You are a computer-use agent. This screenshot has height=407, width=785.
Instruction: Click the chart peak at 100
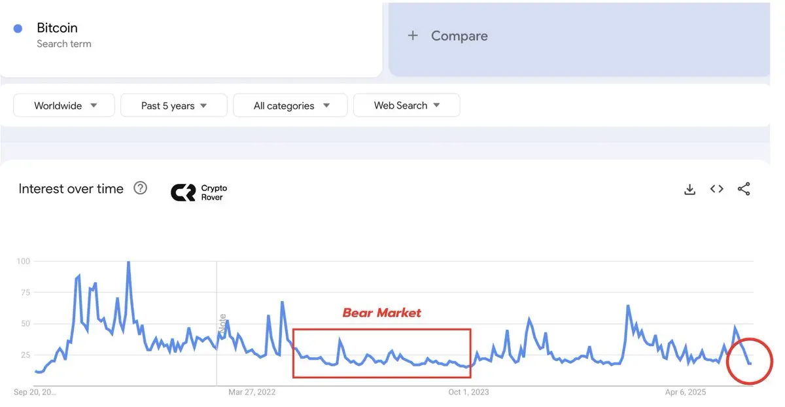[128, 262]
